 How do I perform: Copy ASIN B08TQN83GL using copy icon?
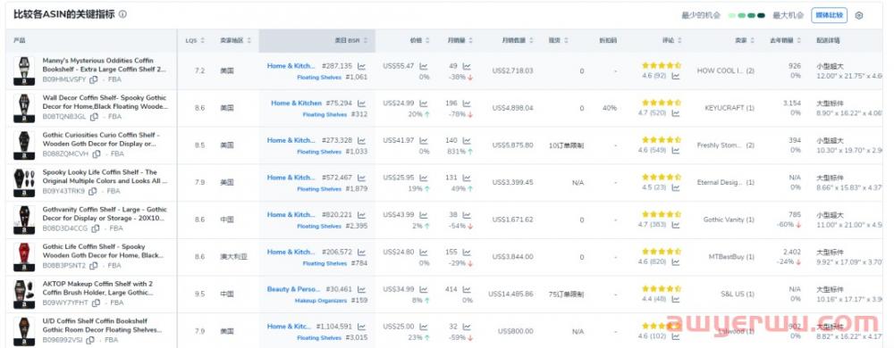pos(94,117)
